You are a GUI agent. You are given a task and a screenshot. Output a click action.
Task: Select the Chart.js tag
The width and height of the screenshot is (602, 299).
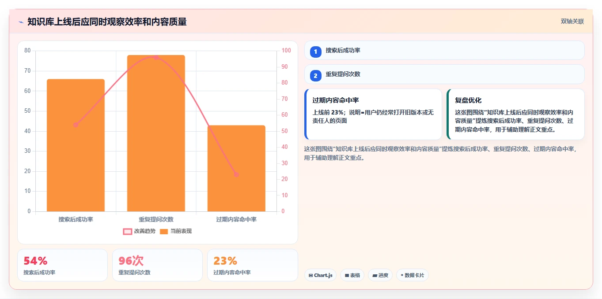320,275
